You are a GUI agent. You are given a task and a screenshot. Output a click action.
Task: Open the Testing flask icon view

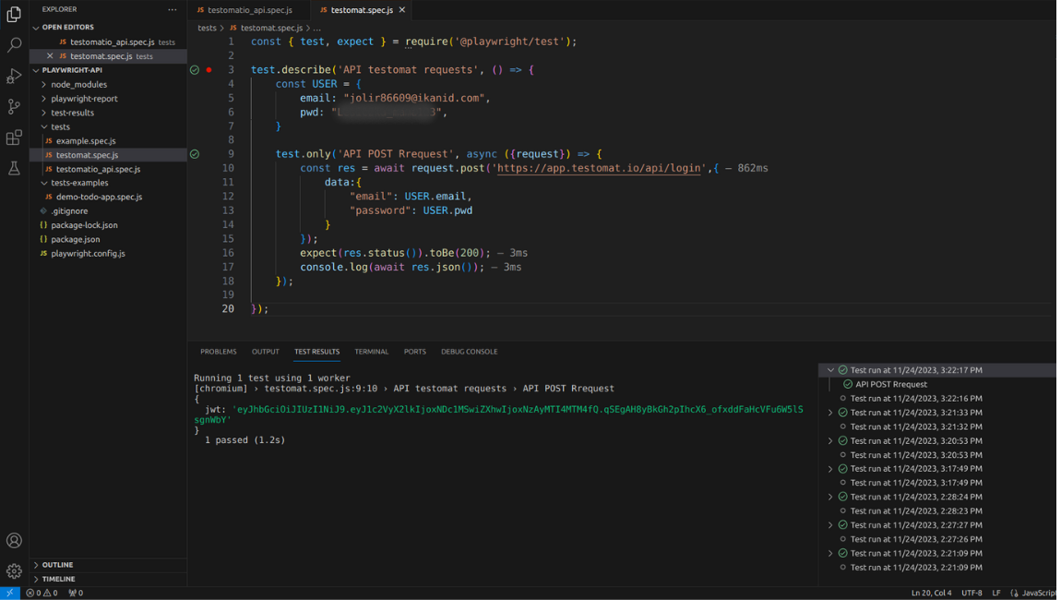14,168
